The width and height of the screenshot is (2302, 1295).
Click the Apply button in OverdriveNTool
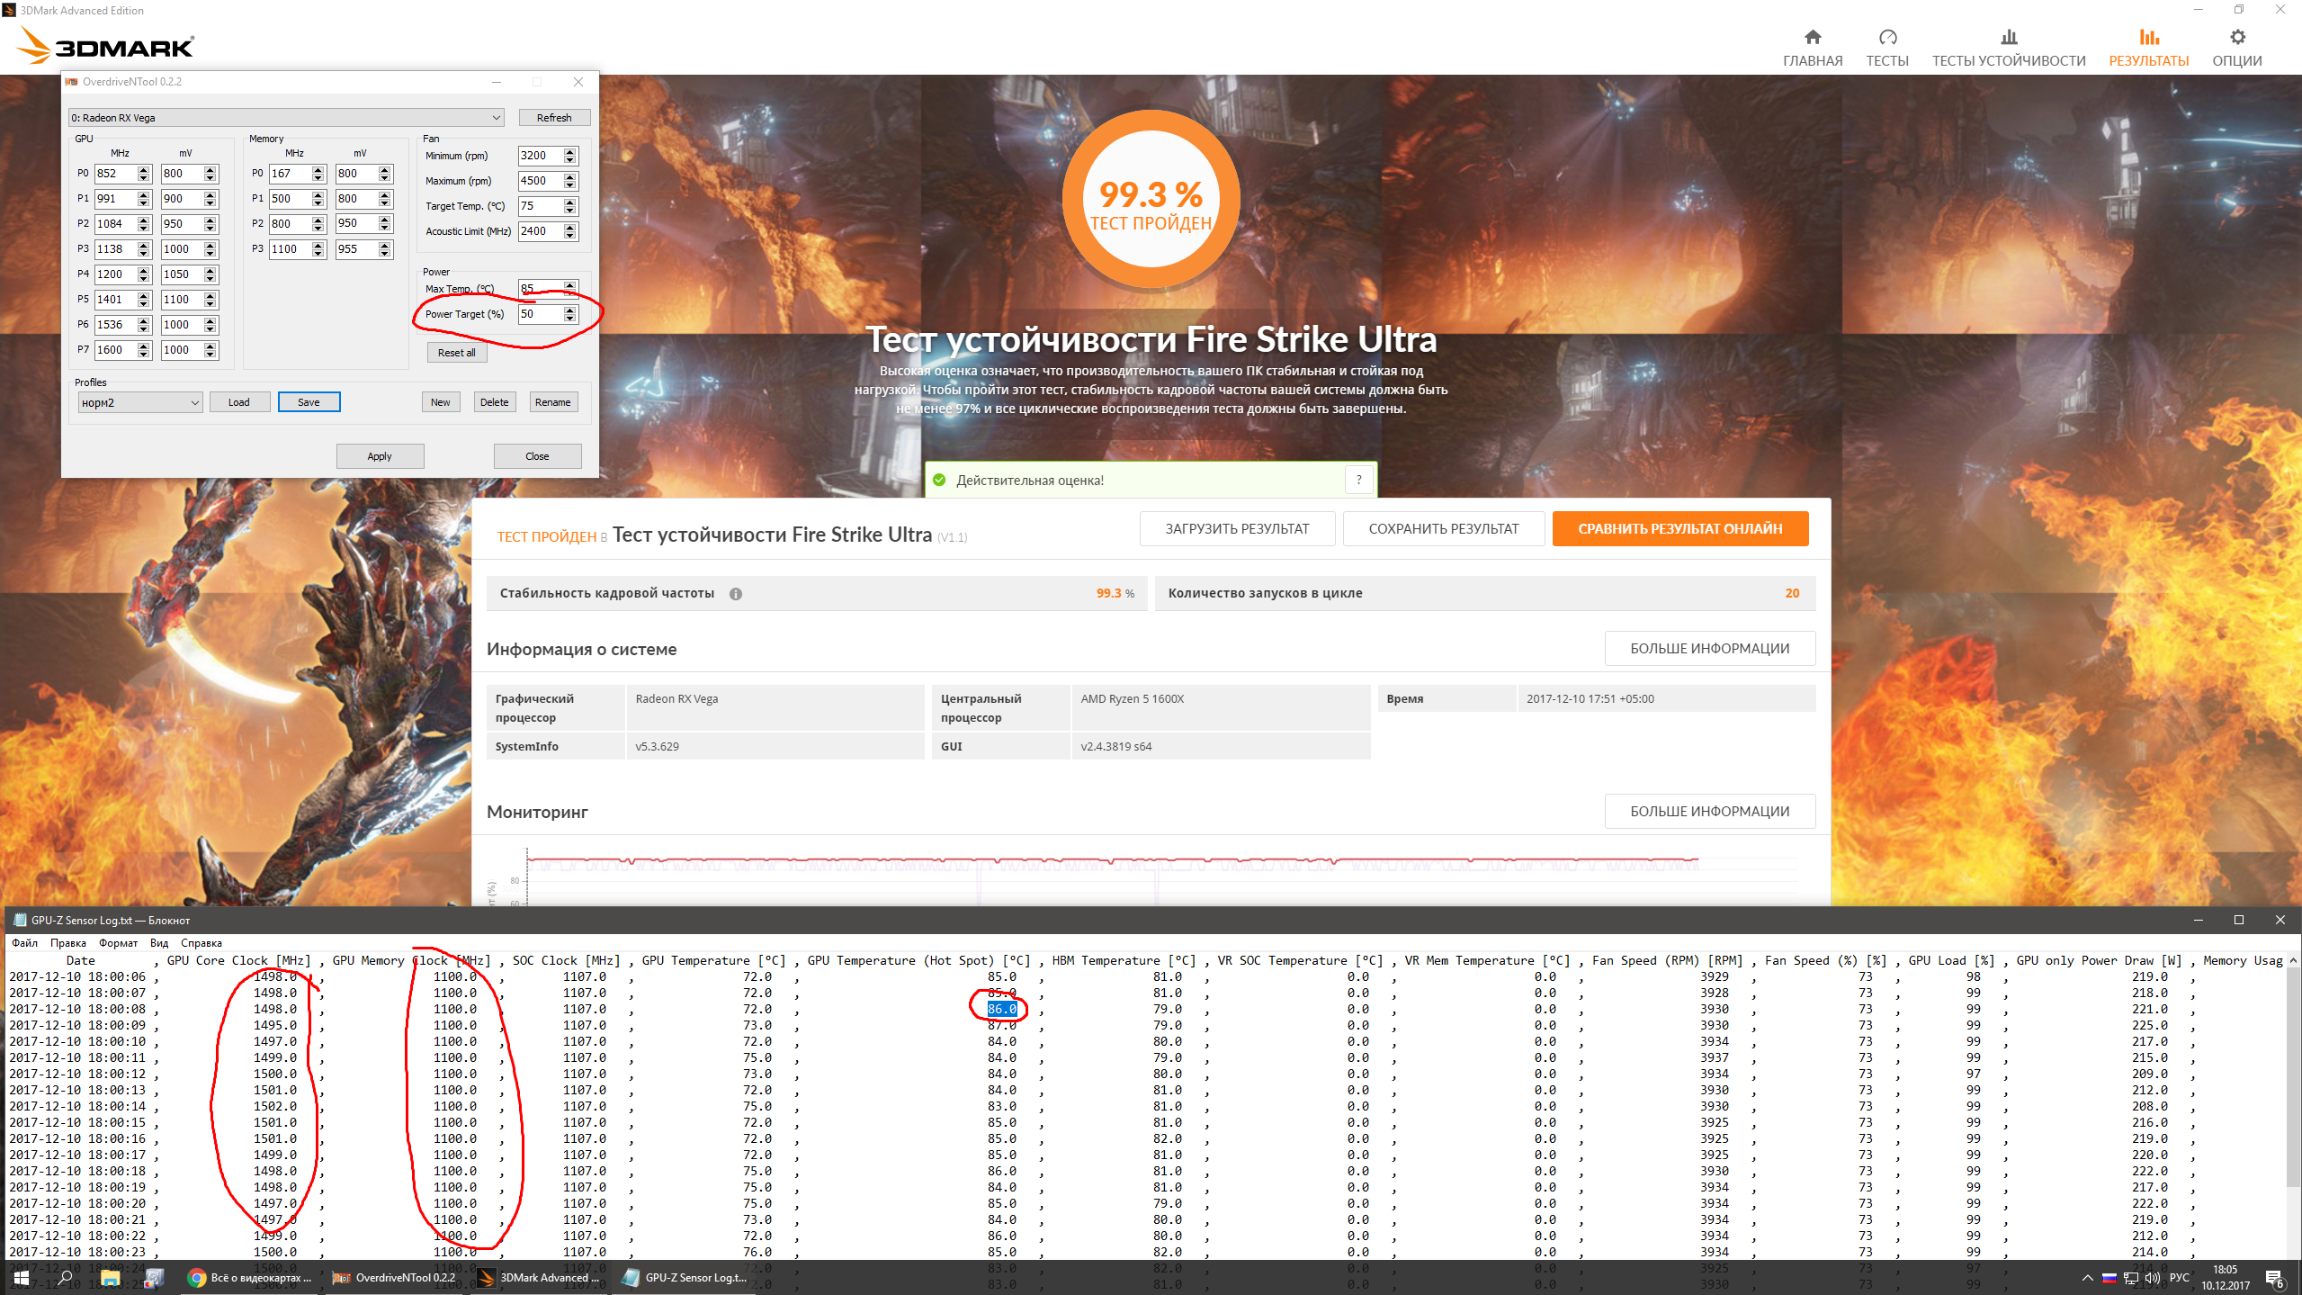[x=380, y=456]
